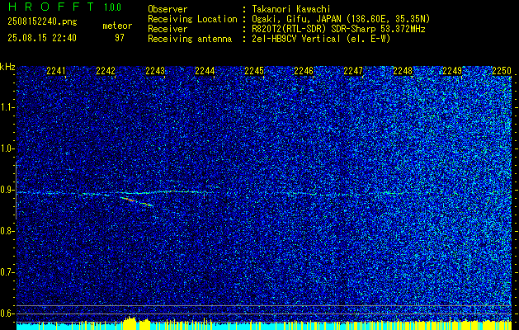Click time marker 2243
The height and width of the screenshot is (330, 519).
(x=155, y=71)
